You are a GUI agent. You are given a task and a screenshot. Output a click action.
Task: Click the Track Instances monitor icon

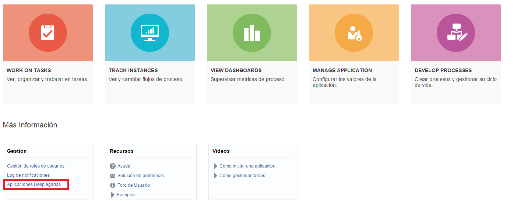click(150, 33)
